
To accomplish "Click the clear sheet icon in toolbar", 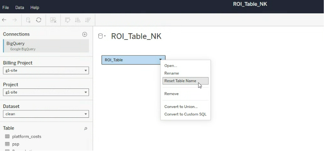I will [x=53, y=20].
